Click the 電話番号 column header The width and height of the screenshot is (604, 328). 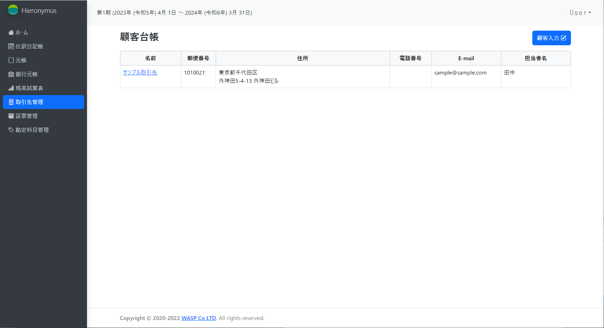coord(411,58)
